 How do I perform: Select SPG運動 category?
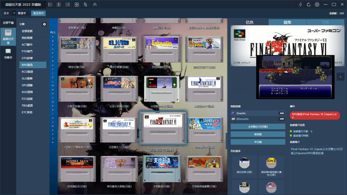click(x=33, y=85)
